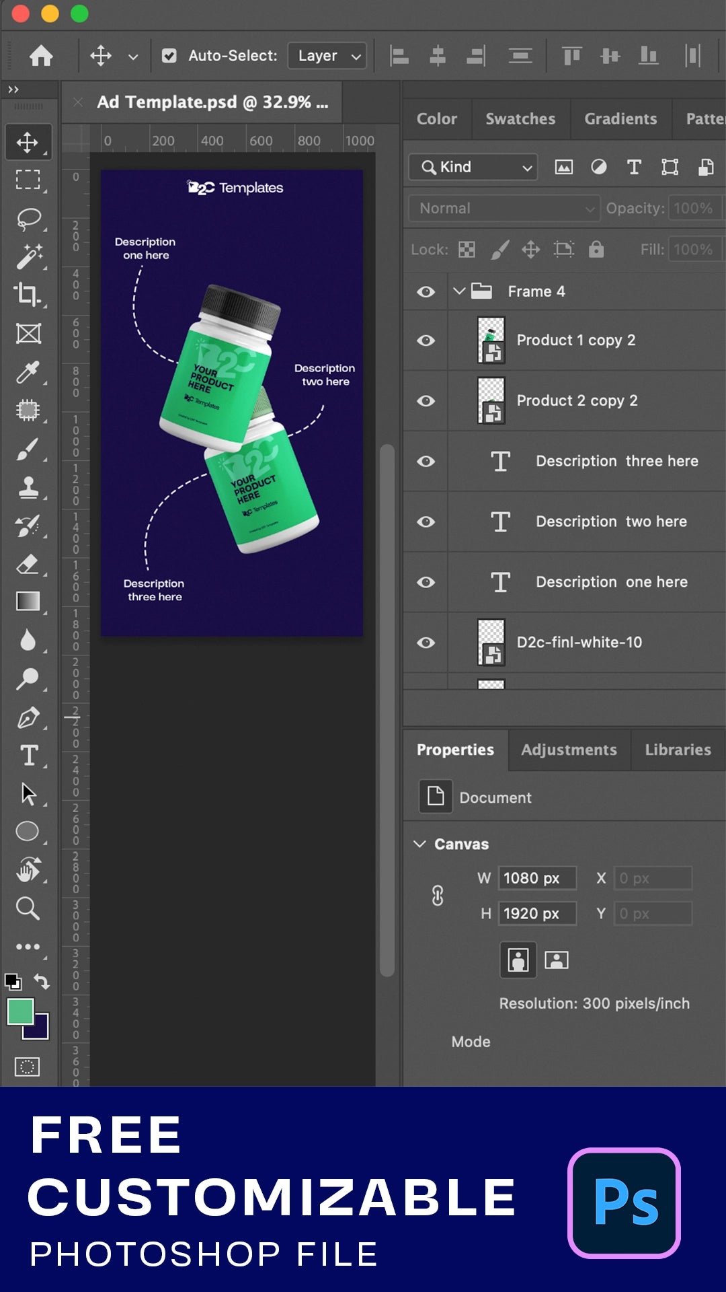Choose the Horizontal Type tool
Image resolution: width=726 pixels, height=1292 pixels.
point(28,756)
